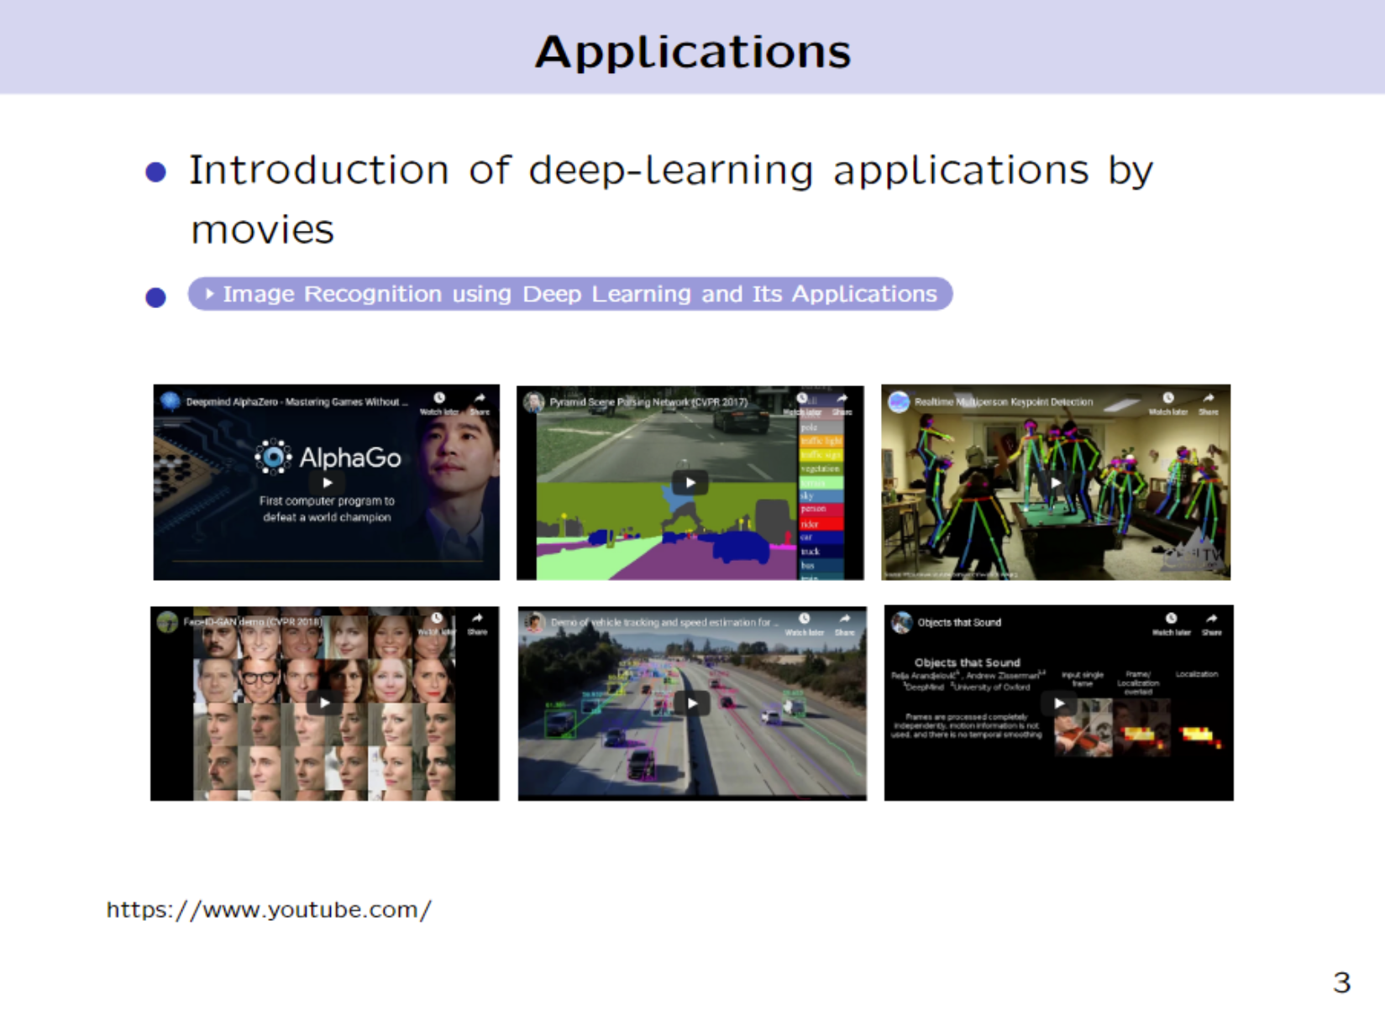Open channel avatar on FaceID-GAN demo video
The height and width of the screenshot is (1036, 1385).
167,623
